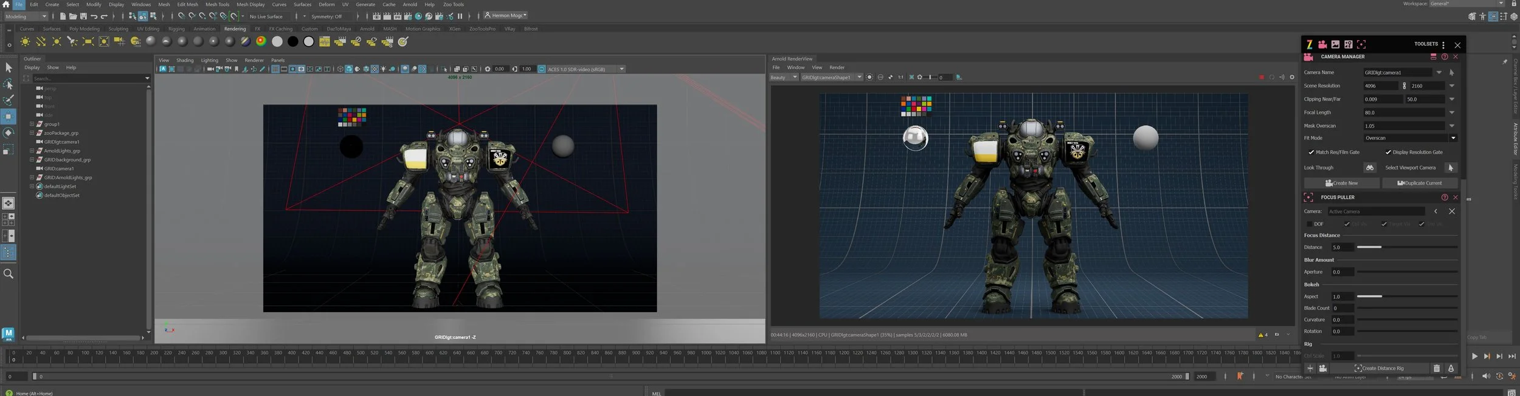
Task: Select defaultLightSet in the Outliner
Action: 60,186
